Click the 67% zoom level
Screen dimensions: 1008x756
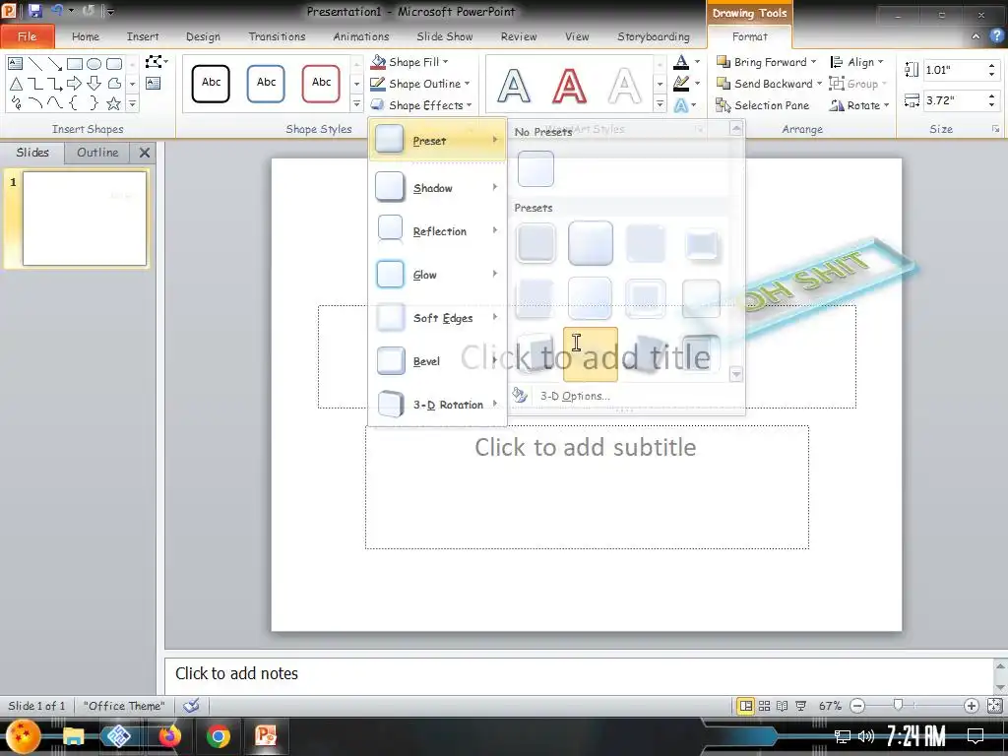pos(830,706)
